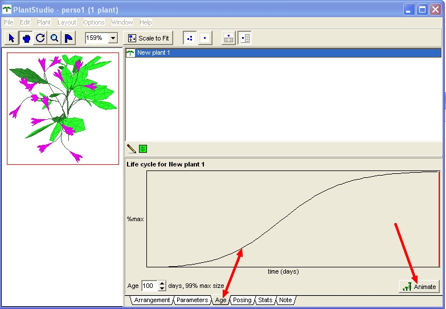Select the posing flag tool

point(68,38)
